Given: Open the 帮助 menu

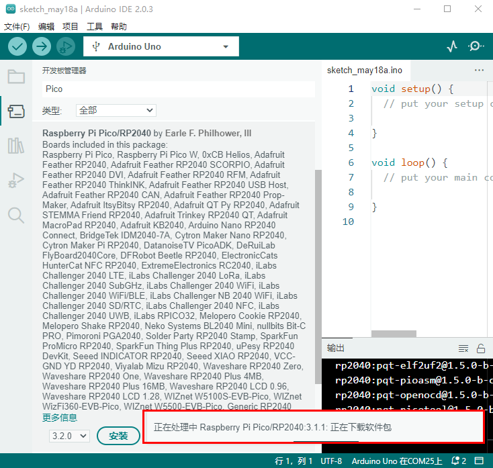Looking at the screenshot, I should [x=119, y=26].
